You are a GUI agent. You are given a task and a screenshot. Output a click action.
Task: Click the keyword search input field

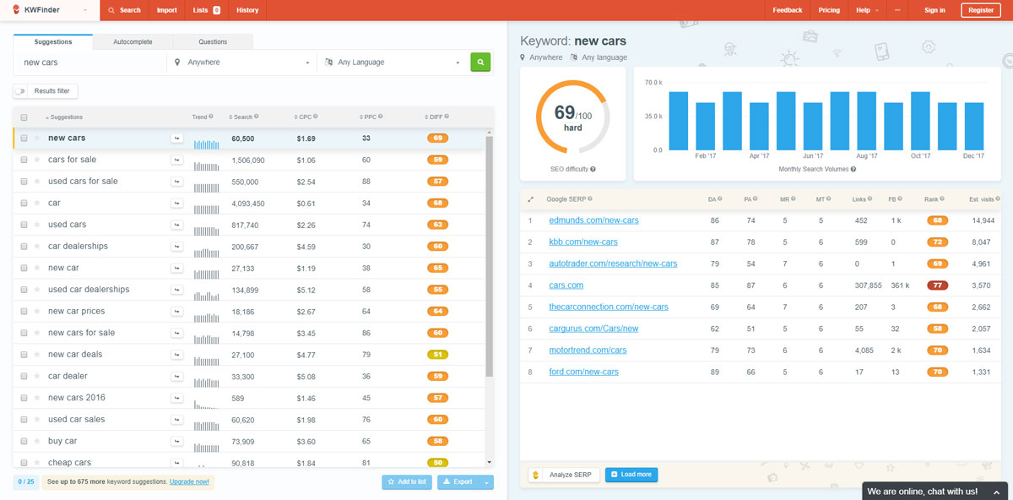[90, 62]
